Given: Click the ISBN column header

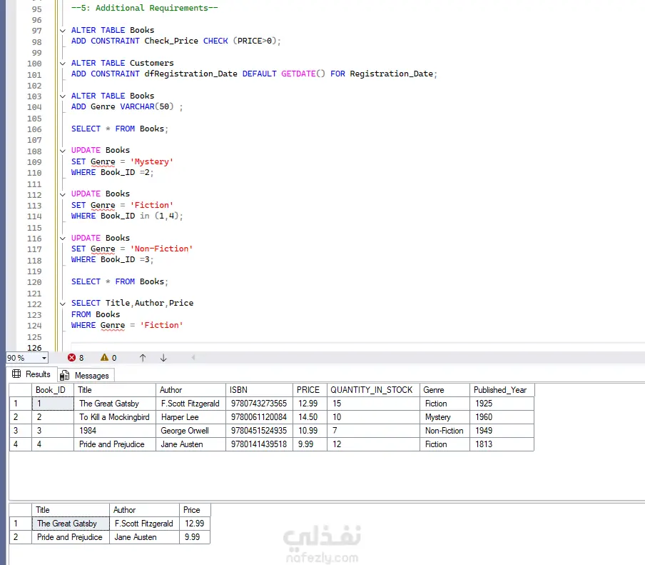Looking at the screenshot, I should coord(259,390).
